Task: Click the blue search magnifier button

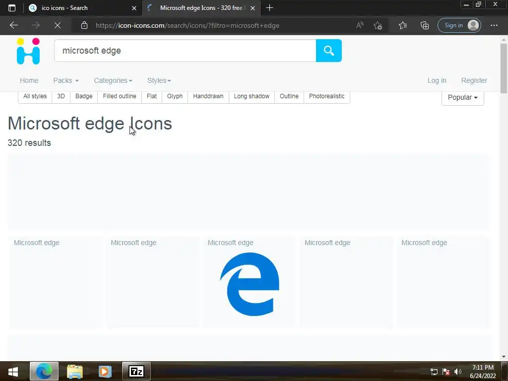Action: tap(328, 51)
